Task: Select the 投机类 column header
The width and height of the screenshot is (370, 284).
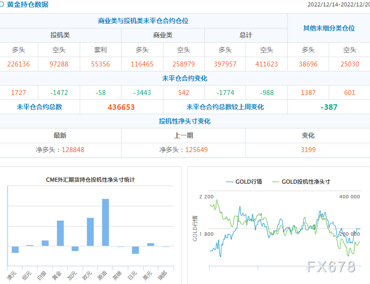Action: pyautogui.click(x=60, y=35)
